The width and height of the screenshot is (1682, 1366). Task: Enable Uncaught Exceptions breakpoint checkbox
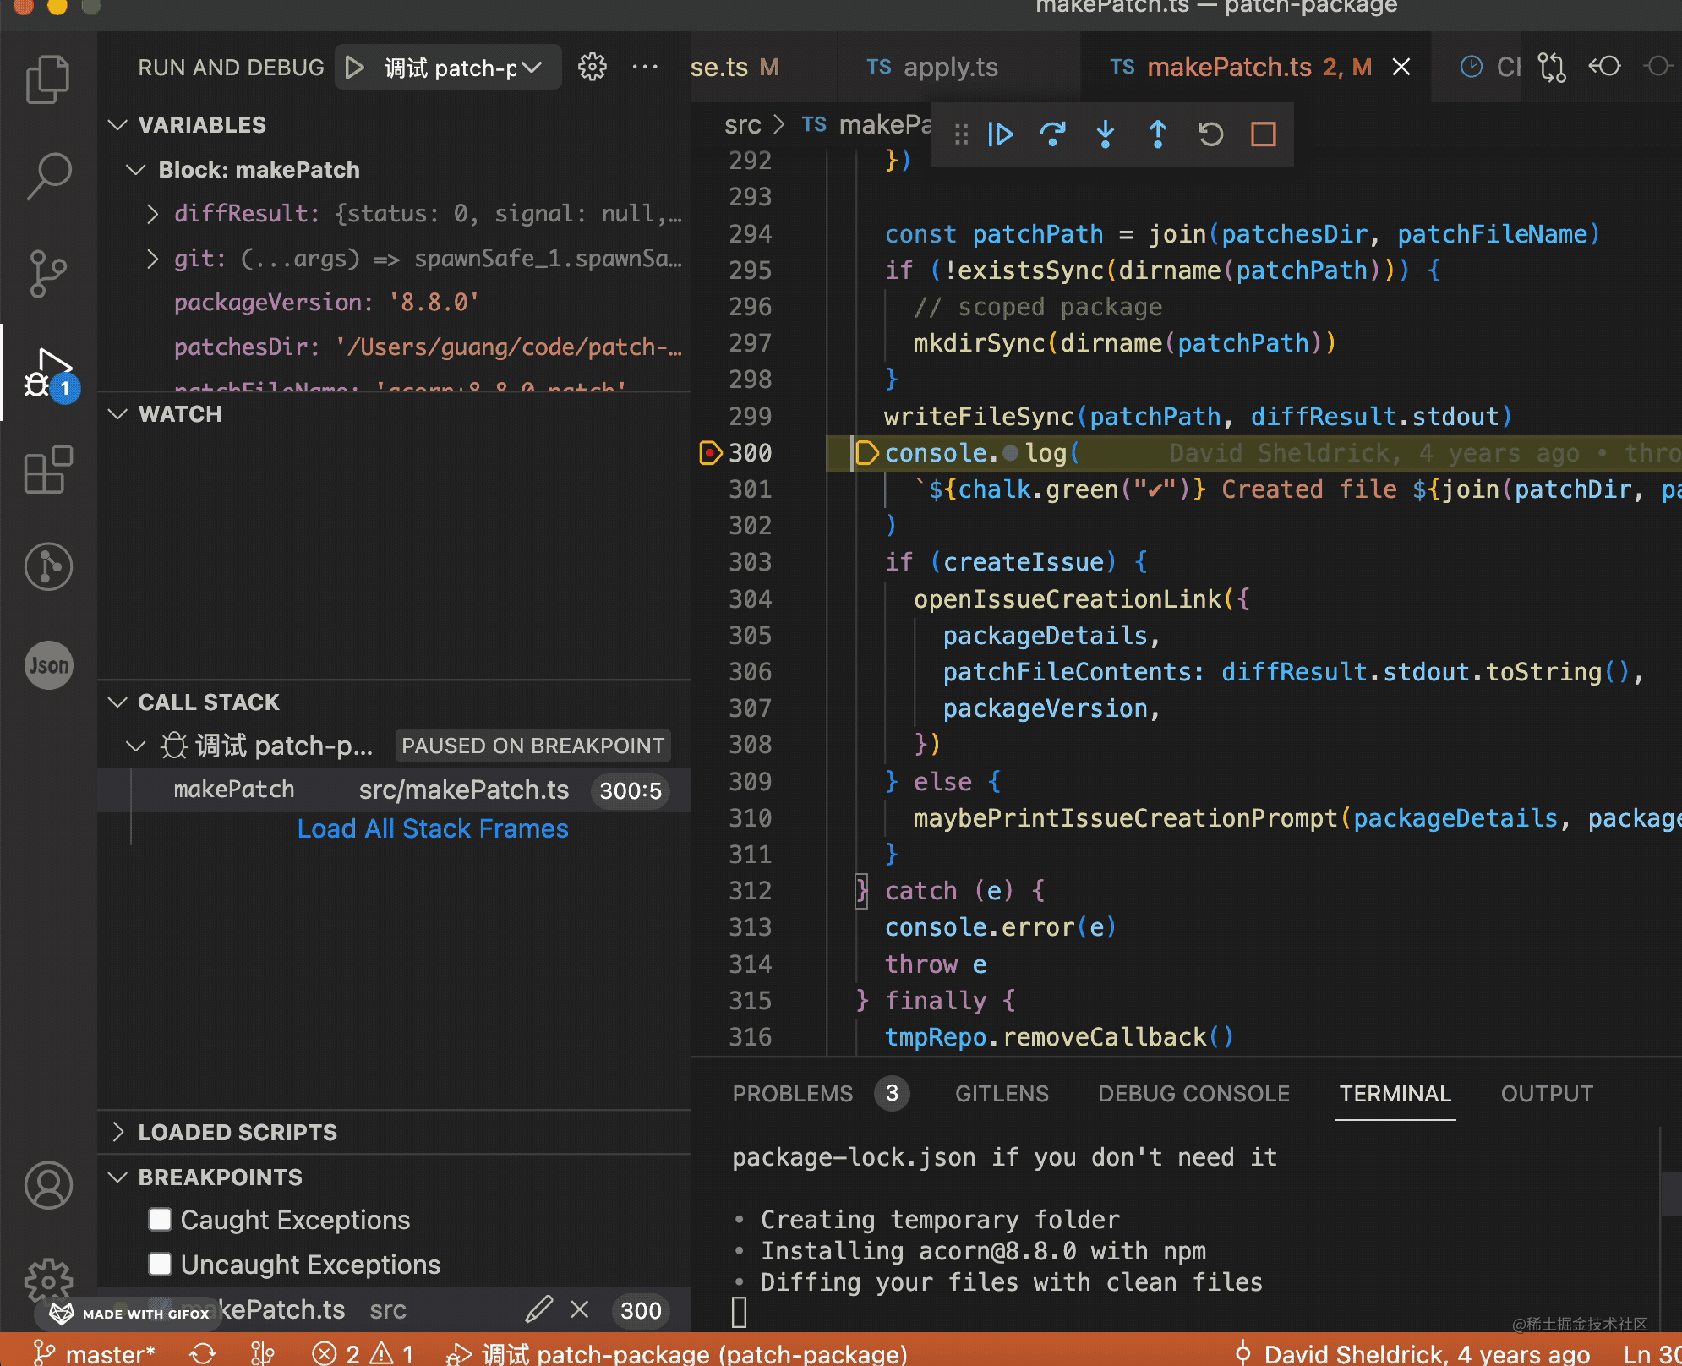pyautogui.click(x=161, y=1265)
